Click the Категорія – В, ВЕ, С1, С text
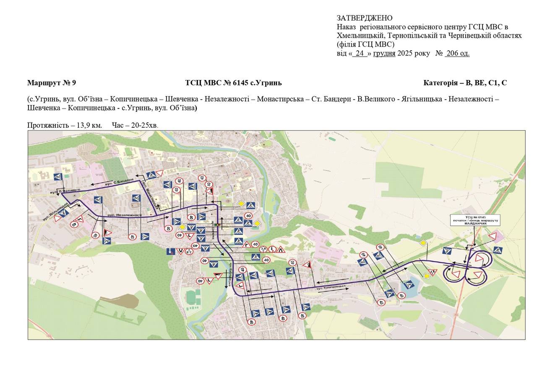This screenshot has height=379, width=537. click(465, 83)
